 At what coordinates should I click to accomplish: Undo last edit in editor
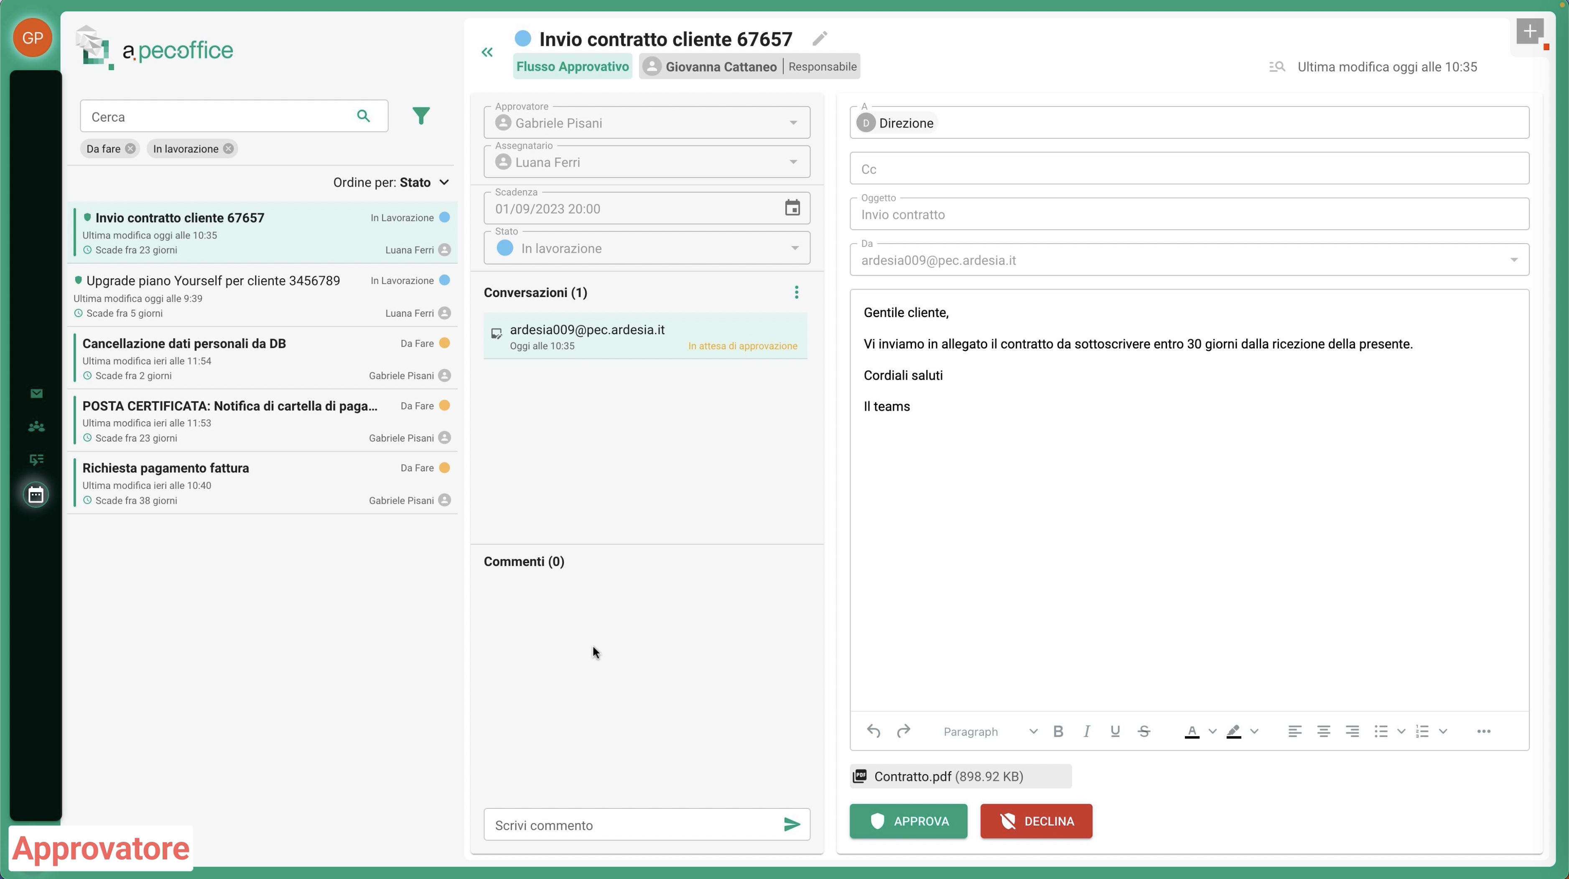874,731
